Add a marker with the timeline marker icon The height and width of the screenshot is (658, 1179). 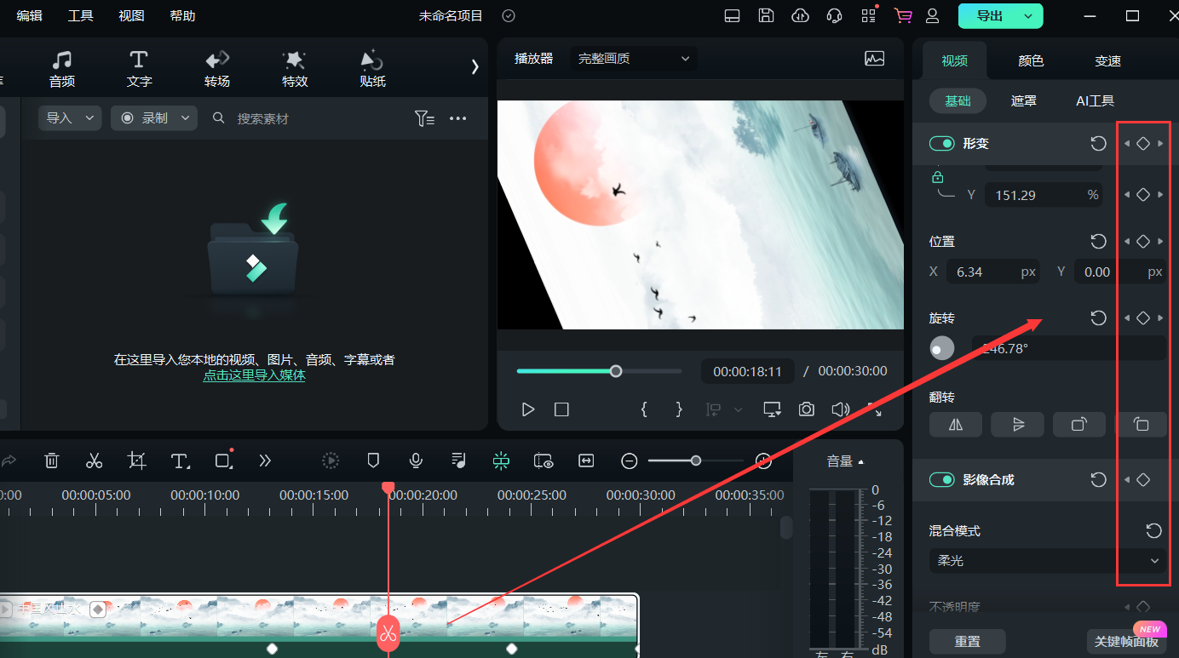pyautogui.click(x=372, y=461)
